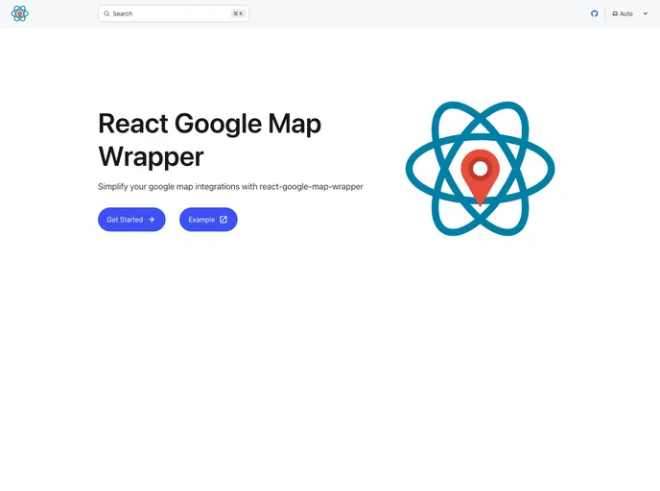Focus the Search input field

[174, 13]
